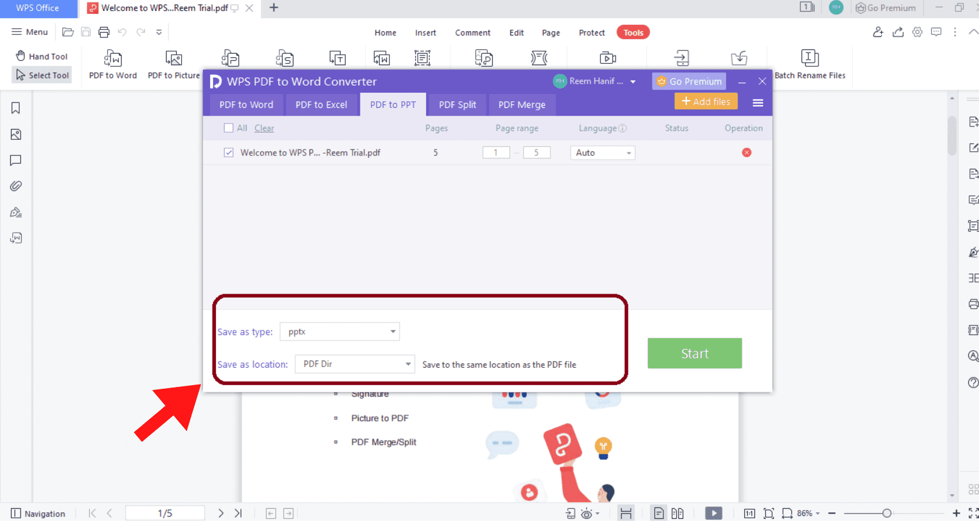Switch to the PDF Split tab
Image resolution: width=979 pixels, height=528 pixels.
[x=458, y=104]
